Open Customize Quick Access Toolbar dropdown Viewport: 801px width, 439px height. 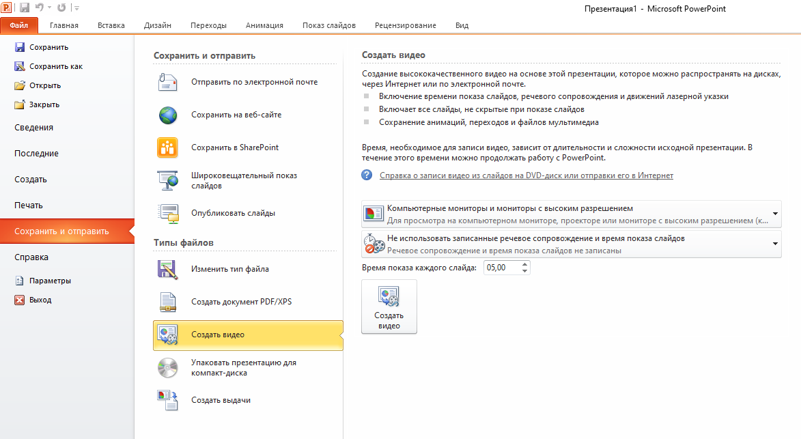pyautogui.click(x=76, y=8)
